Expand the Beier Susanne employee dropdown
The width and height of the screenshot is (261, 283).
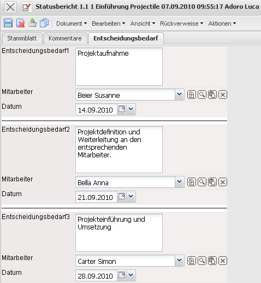point(180,95)
